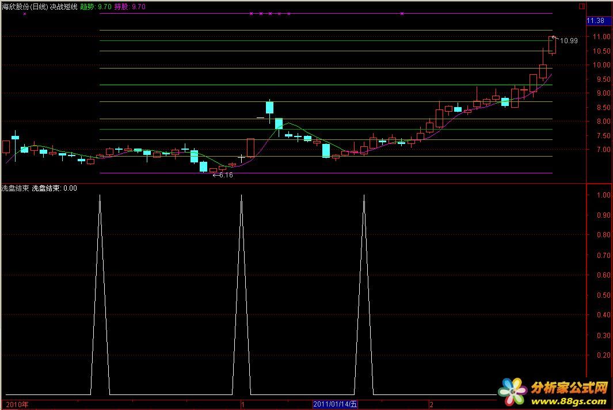
Task: Click the 0.60 label on indicator axis
Action: click(604, 275)
